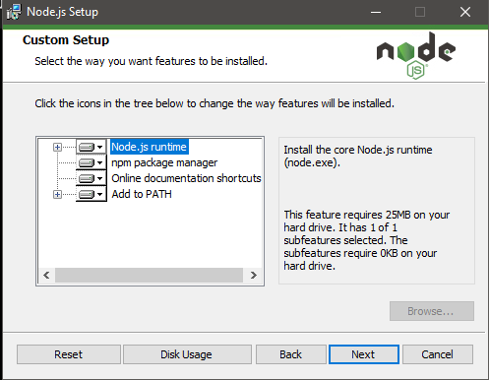Open the Disk Usage dialog
The image size is (489, 380).
click(x=187, y=354)
